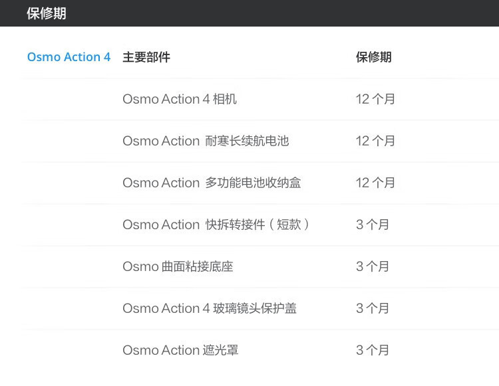Select the 保修期 header title
499x386 pixels.
[47, 13]
